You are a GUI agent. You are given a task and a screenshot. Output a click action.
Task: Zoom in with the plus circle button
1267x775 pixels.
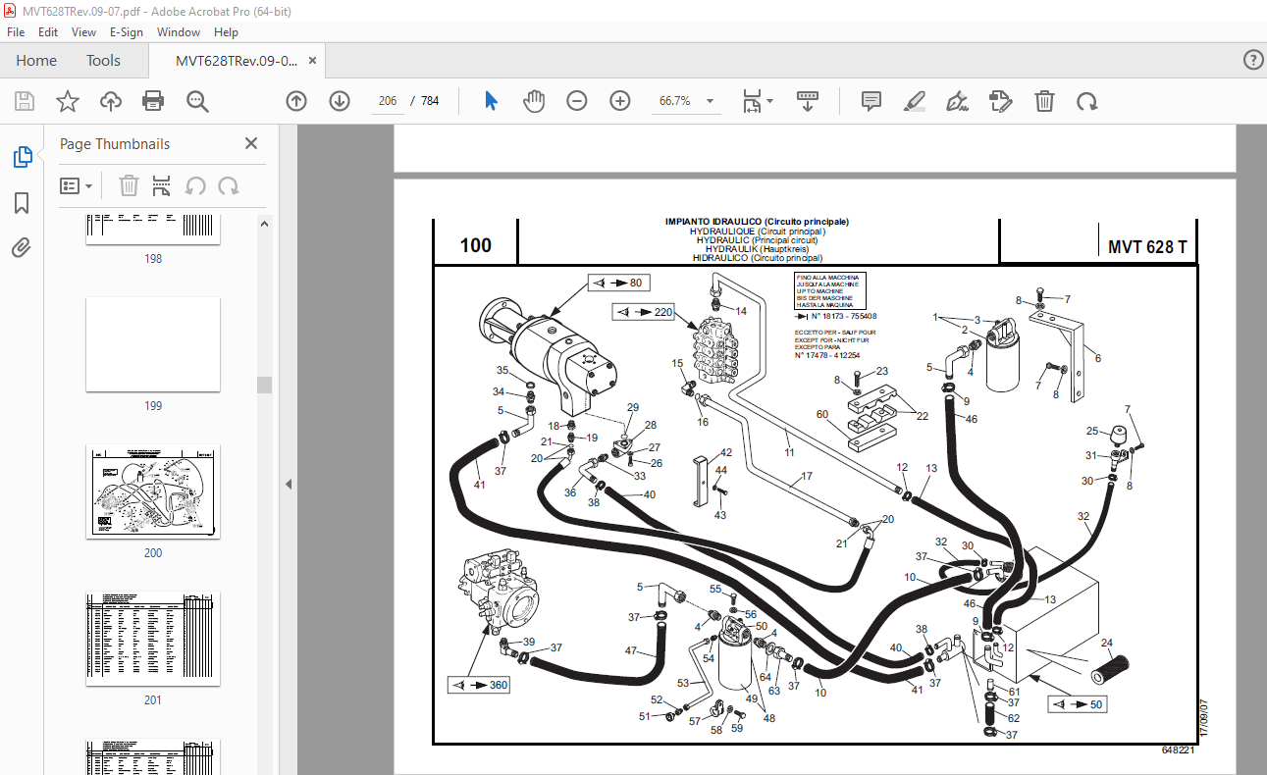click(619, 101)
